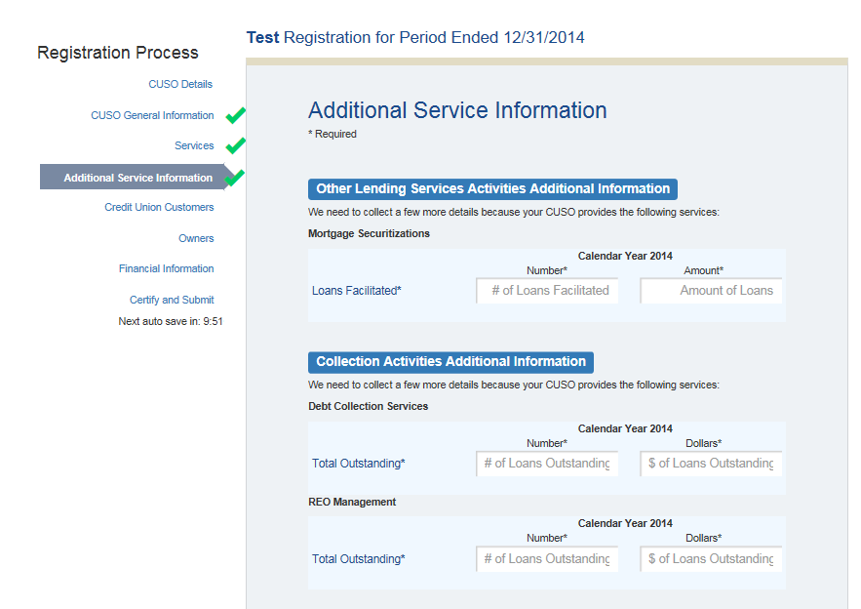Focus Debt Collection number of loans outstanding

tap(547, 463)
